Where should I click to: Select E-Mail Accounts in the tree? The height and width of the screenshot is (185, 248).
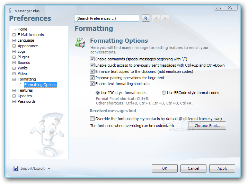pos(31,35)
